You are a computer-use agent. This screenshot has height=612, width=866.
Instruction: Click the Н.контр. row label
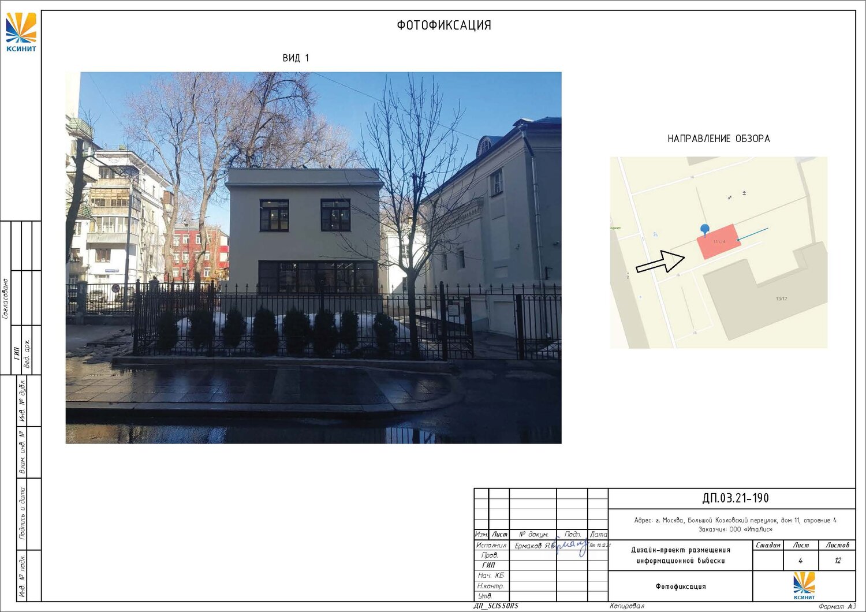click(x=491, y=586)
